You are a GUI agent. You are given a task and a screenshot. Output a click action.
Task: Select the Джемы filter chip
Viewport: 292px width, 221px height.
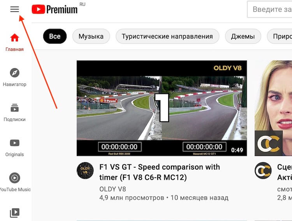point(243,36)
